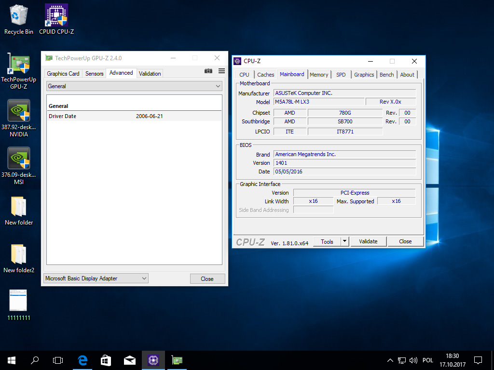
Task: Switch to the GPU-Z Graphics Card tab
Action: tap(63, 74)
